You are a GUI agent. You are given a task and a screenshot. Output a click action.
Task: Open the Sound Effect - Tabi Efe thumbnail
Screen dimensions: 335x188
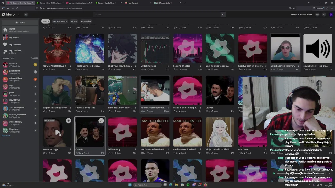pyautogui.click(x=317, y=49)
